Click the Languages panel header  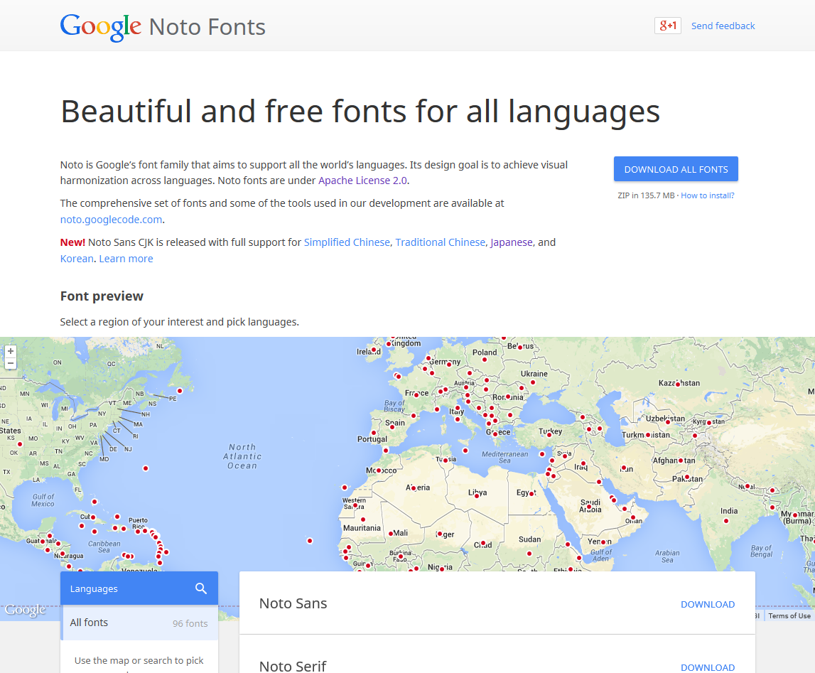click(139, 588)
